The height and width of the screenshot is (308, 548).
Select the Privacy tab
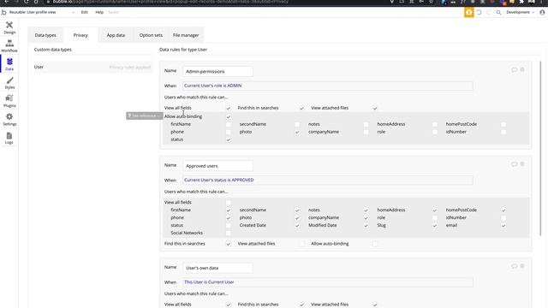[80, 35]
